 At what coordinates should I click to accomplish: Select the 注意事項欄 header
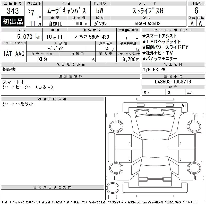click(71, 76)
